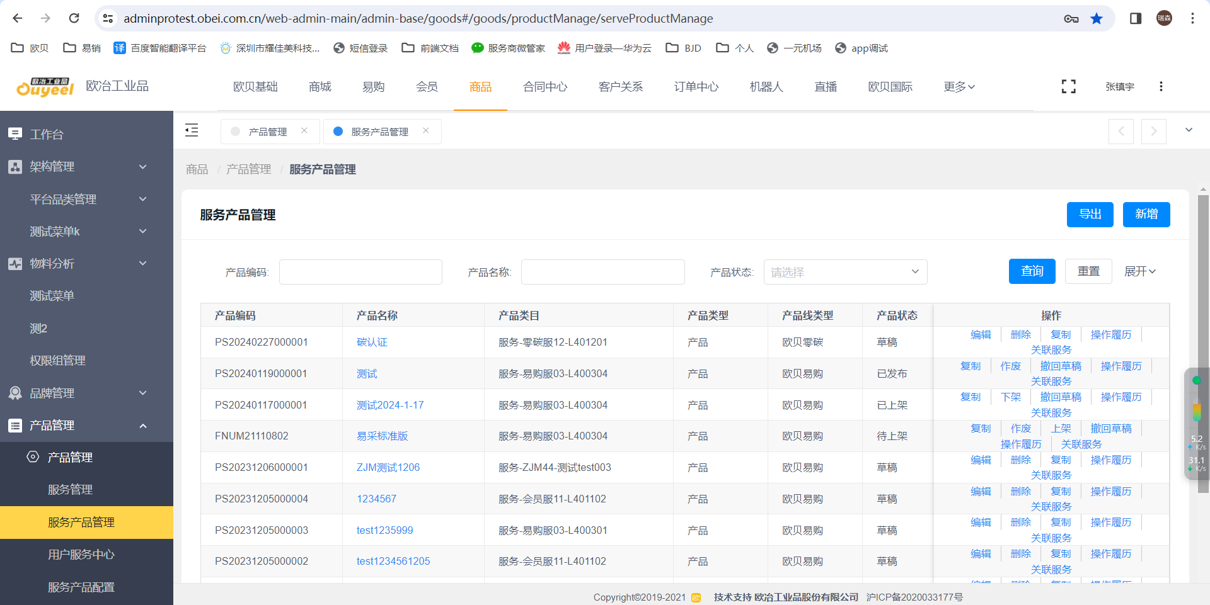This screenshot has height=605, width=1210.
Task: Click the 重置 button
Action: click(x=1088, y=271)
